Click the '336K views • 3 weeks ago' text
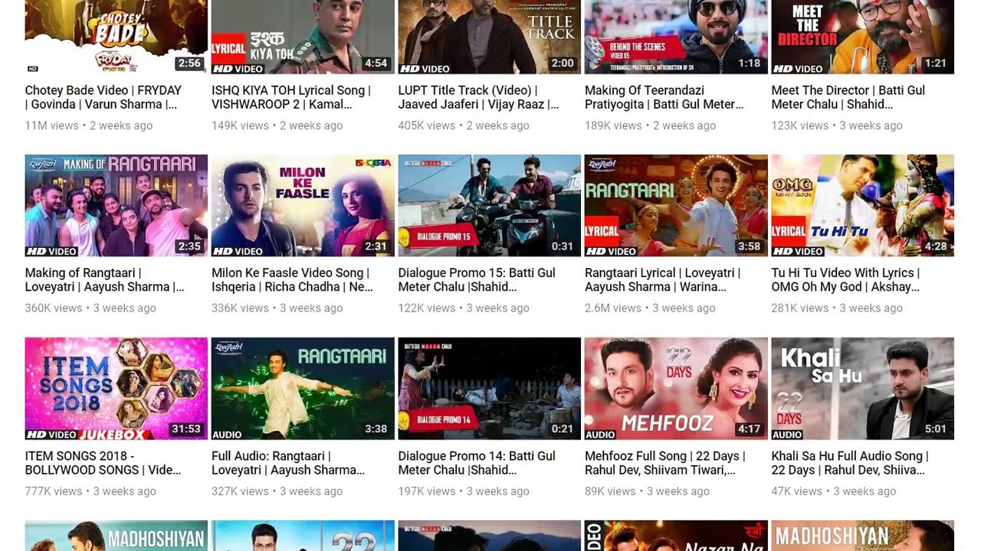This screenshot has height=551, width=981. coord(277,308)
